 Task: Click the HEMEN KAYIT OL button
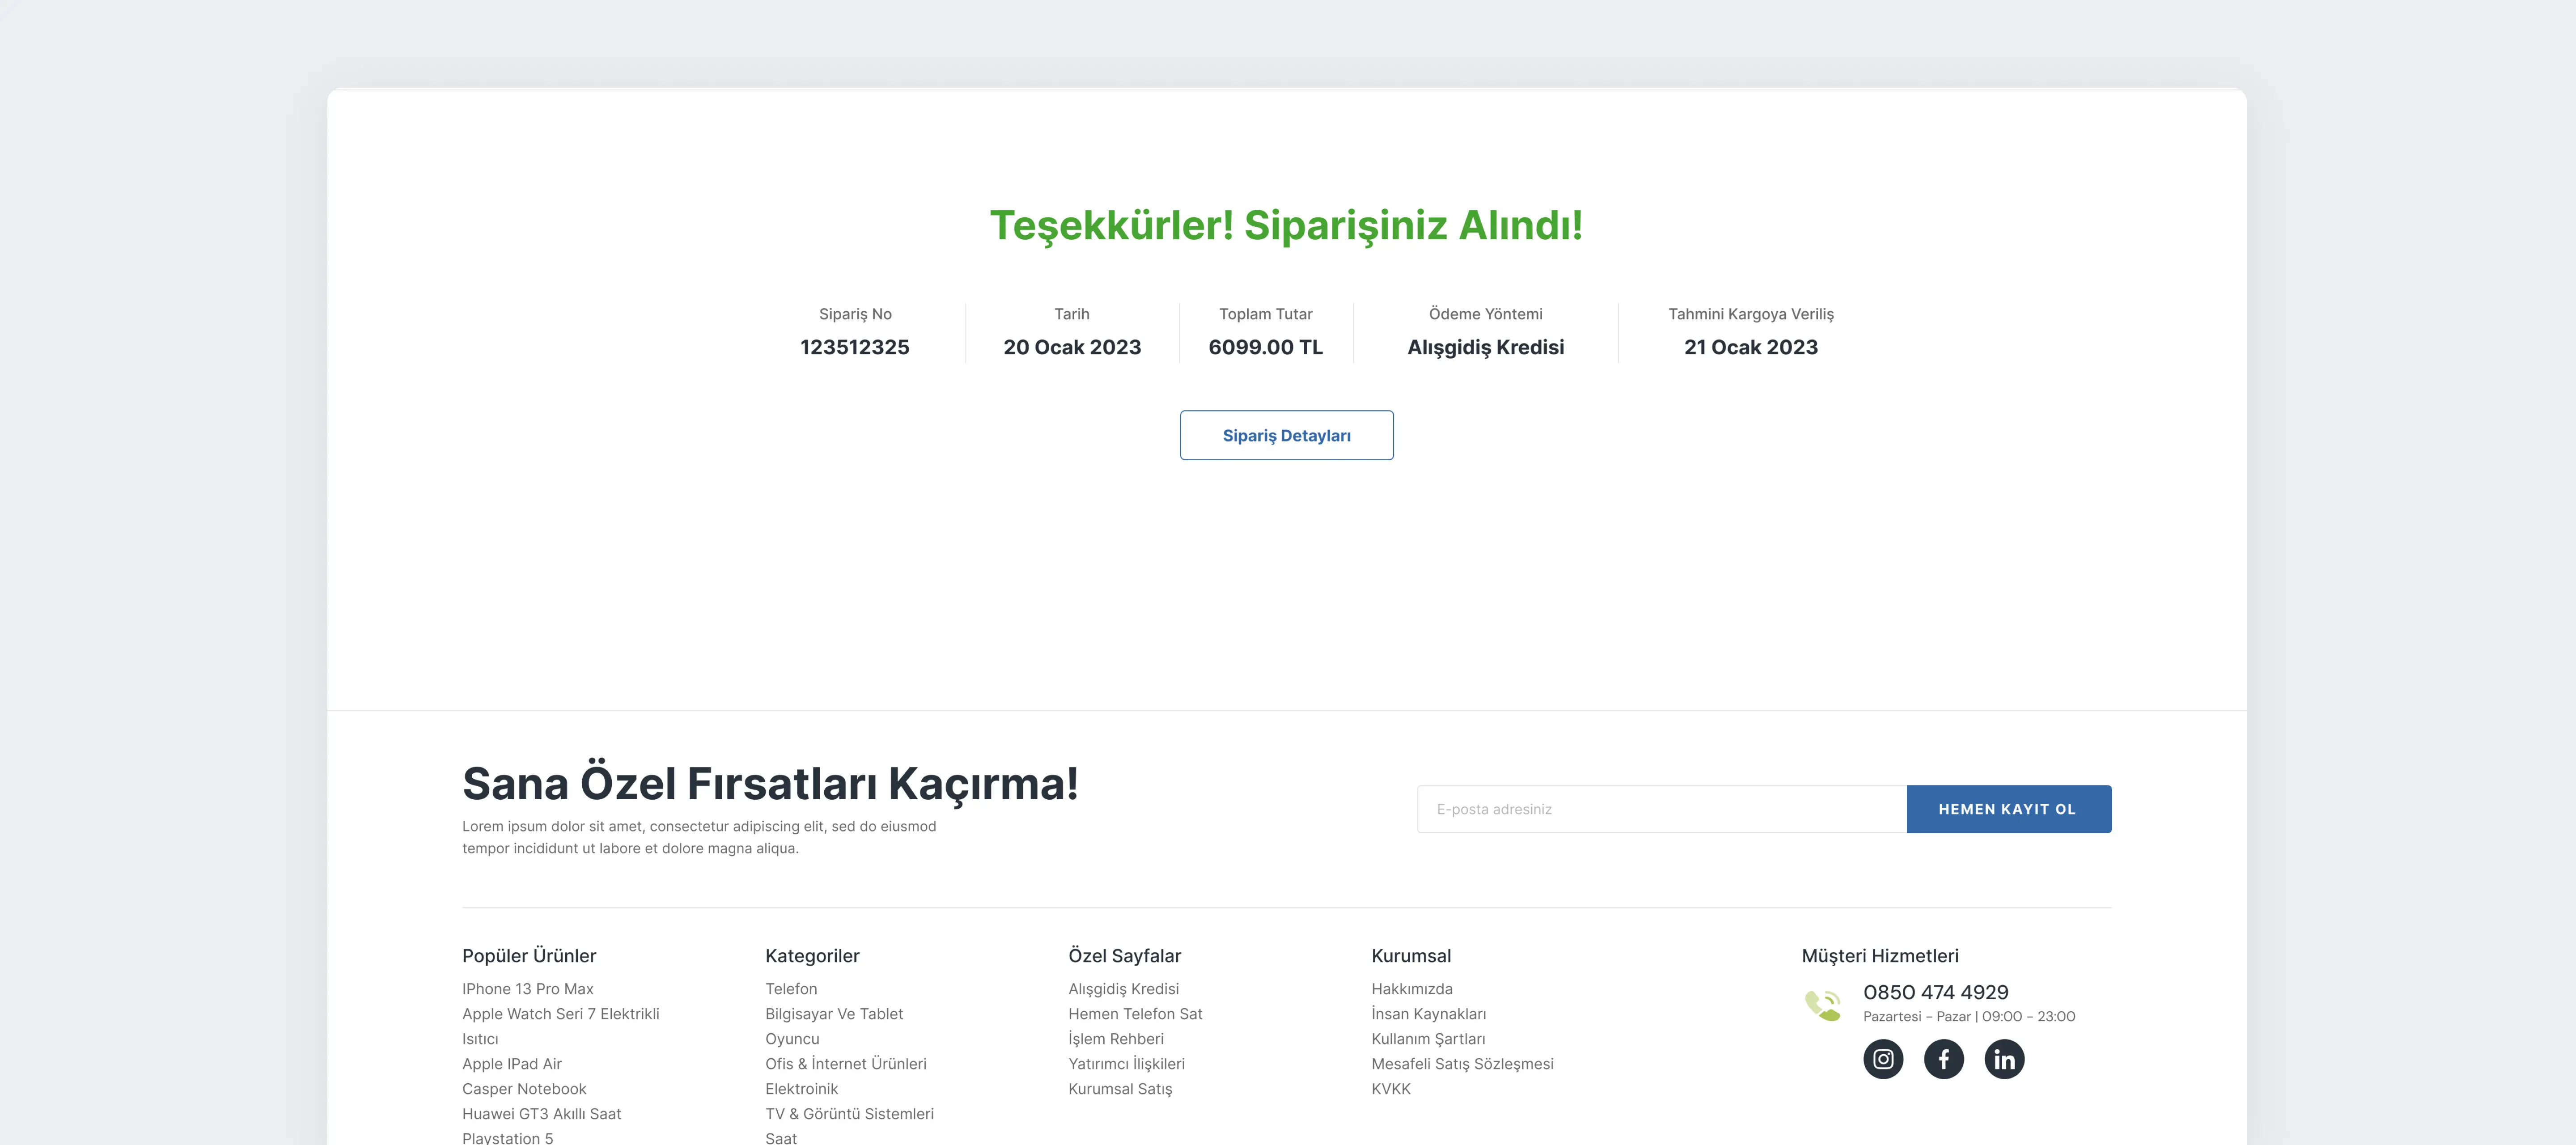(x=2009, y=809)
